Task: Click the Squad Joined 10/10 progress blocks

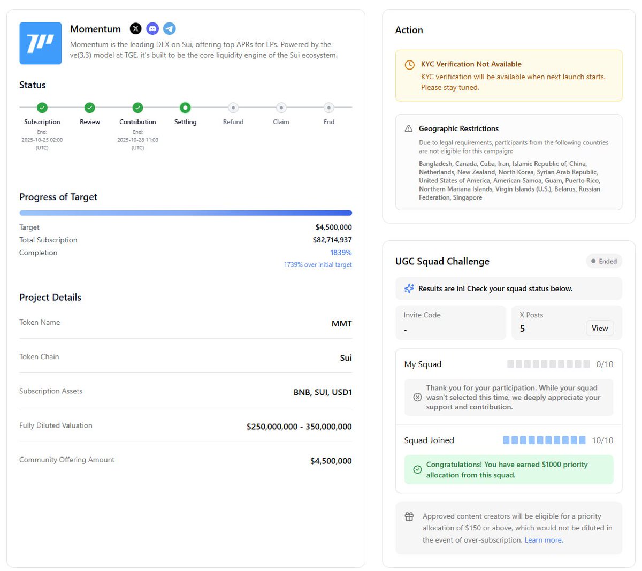Action: tap(544, 440)
